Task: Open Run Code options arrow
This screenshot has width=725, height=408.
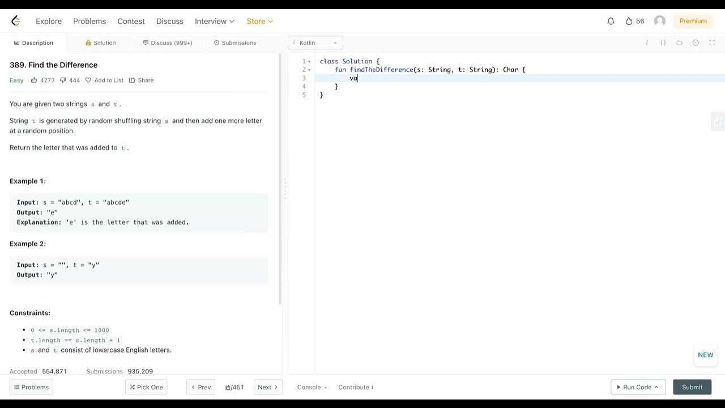Action: [656, 388]
